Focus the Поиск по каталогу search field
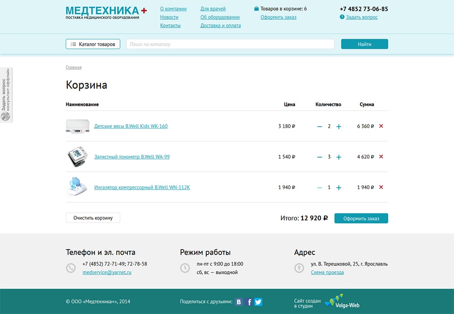454x314 pixels. [x=230, y=44]
